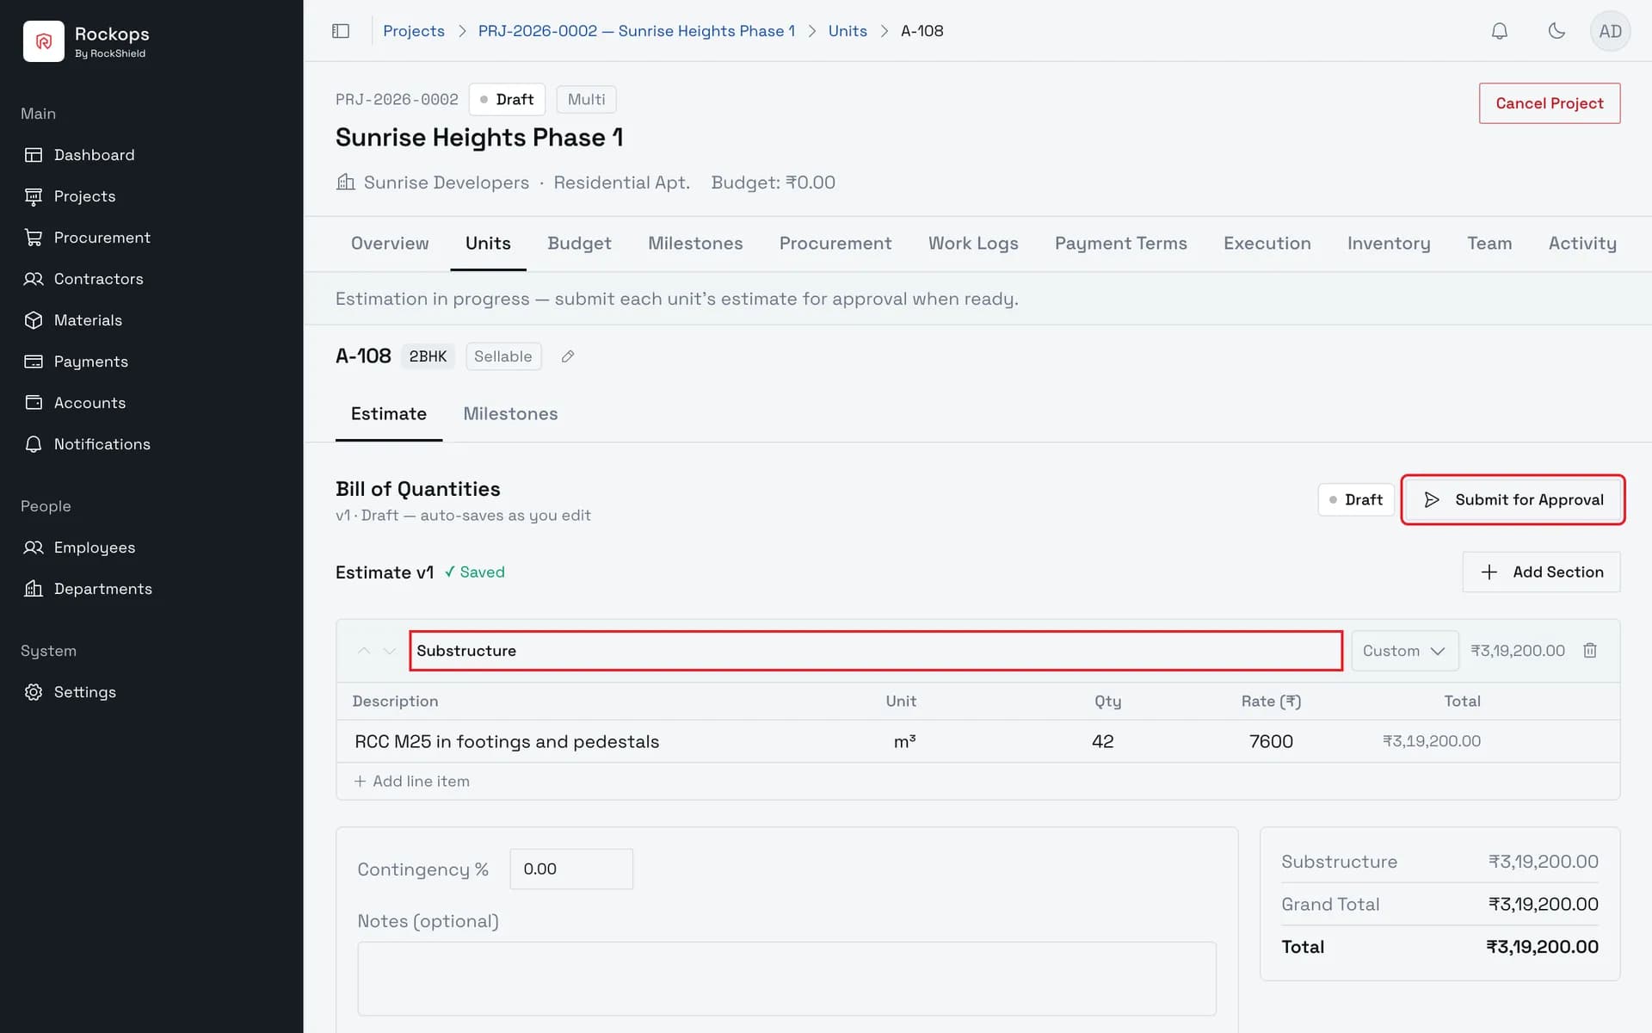1652x1033 pixels.
Task: Click the Draft status badge near Submit
Action: coord(1356,500)
